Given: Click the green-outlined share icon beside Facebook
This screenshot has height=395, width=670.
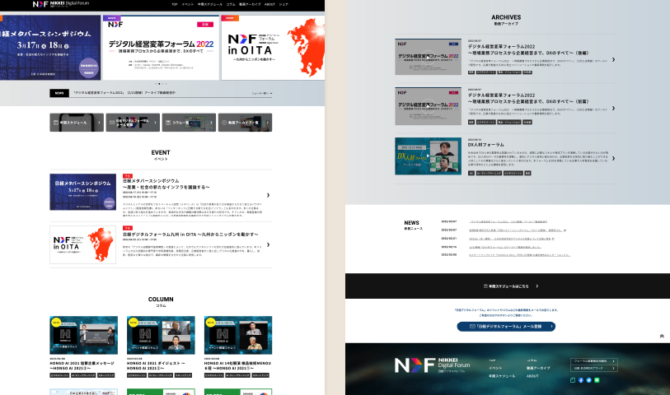Looking at the screenshot, I should tap(573, 380).
